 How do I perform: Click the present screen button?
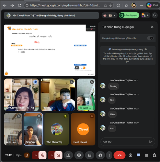(68, 155)
